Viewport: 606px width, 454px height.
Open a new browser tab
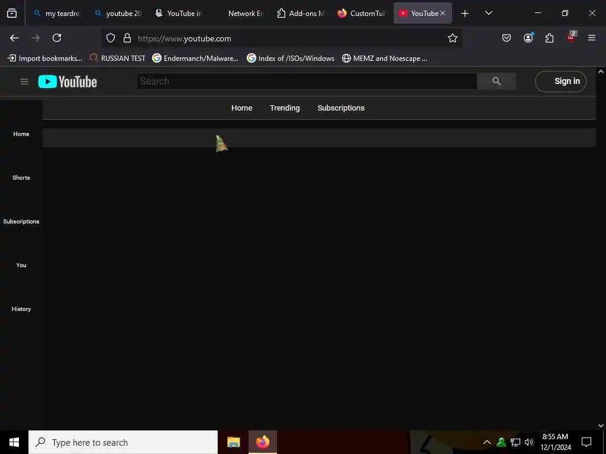click(465, 14)
